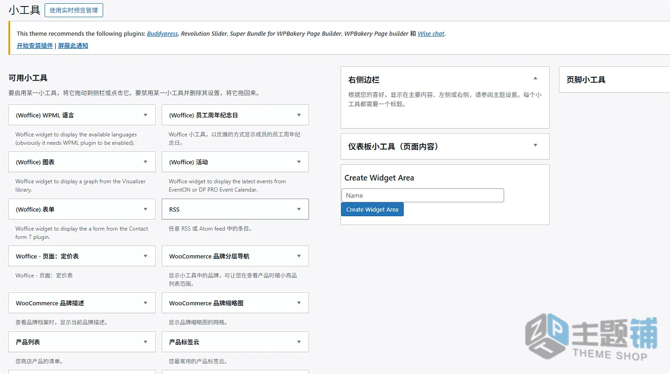Select the WooCommerce 品牌缩略图 widget title
670x374 pixels.
coord(206,303)
